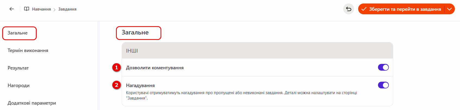Click the checkmark icon on the save button
The height and width of the screenshot is (110, 460).
pyautogui.click(x=364, y=9)
